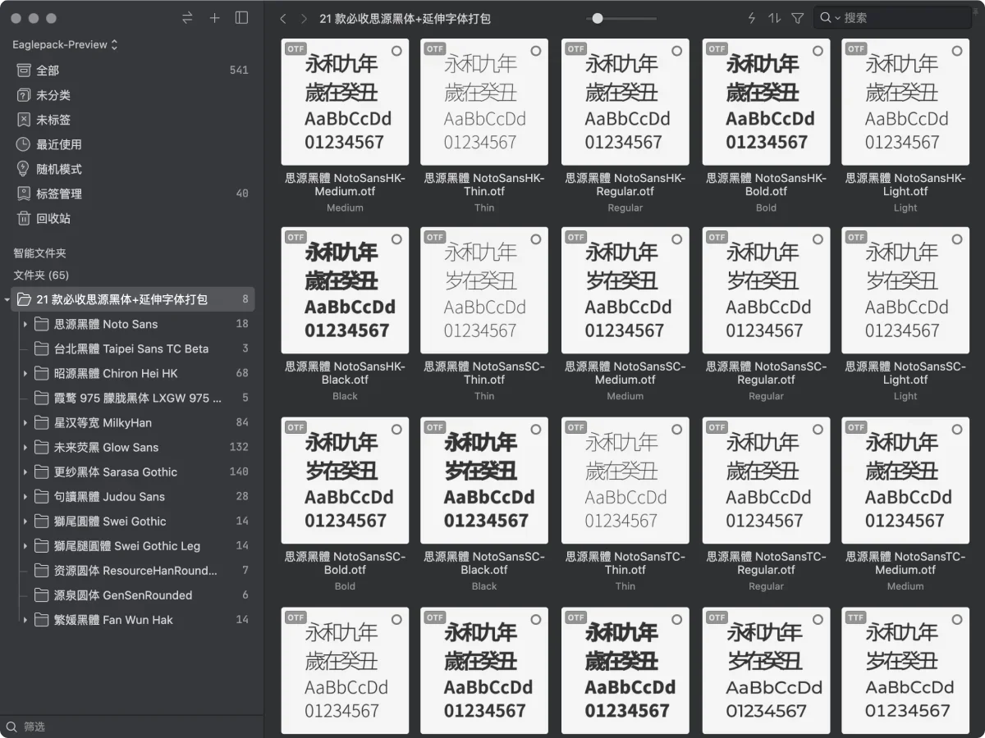The image size is (985, 738).
Task: Click the switch library arrows icon
Action: pos(187,18)
